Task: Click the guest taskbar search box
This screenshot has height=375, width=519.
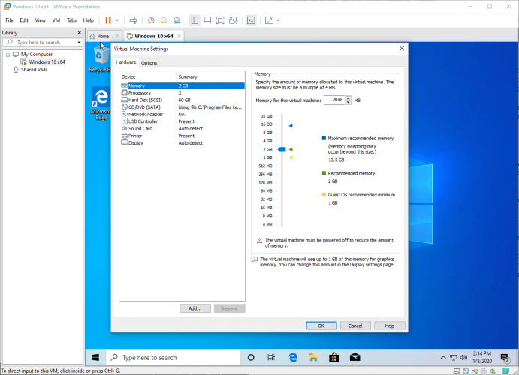Action: (x=173, y=358)
